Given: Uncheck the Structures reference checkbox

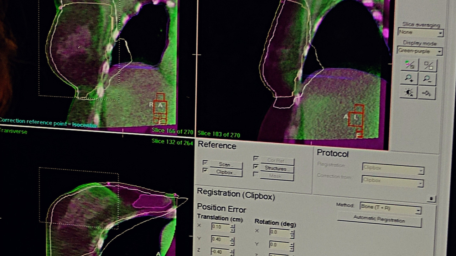Looking at the screenshot, I should [x=256, y=167].
